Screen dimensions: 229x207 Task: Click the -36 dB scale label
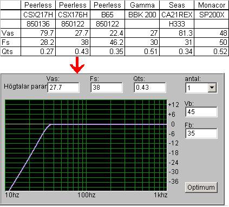pyautogui.click(x=174, y=181)
